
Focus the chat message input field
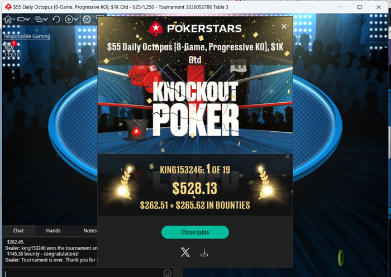[x=82, y=273]
